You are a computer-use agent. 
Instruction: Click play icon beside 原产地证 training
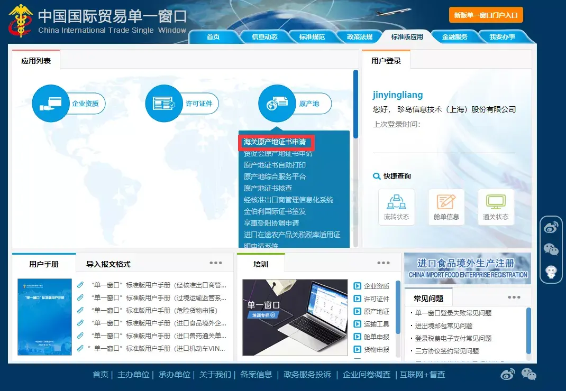pos(358,311)
